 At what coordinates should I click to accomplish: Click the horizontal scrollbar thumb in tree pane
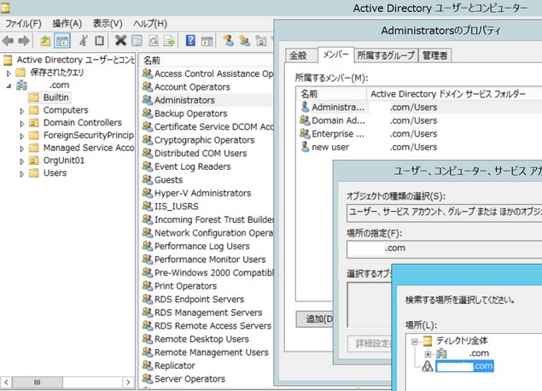tap(38, 382)
